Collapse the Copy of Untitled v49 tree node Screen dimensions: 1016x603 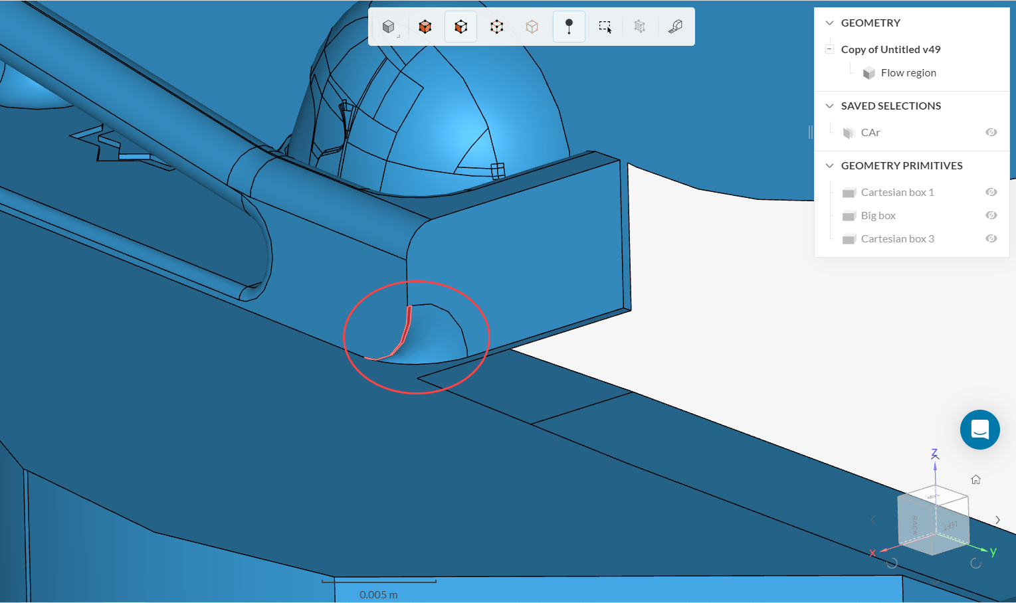[829, 49]
